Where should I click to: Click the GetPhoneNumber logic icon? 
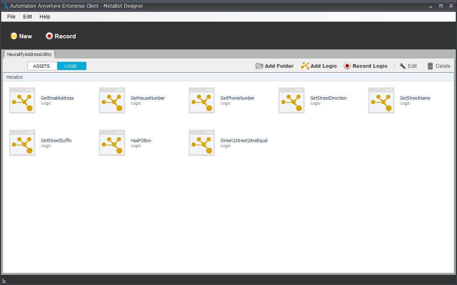(x=202, y=100)
